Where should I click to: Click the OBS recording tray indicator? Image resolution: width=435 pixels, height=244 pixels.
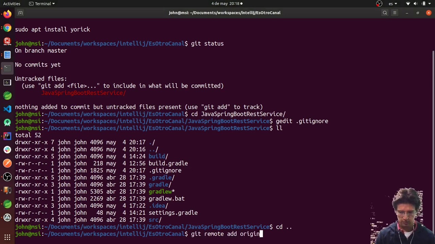(379, 4)
